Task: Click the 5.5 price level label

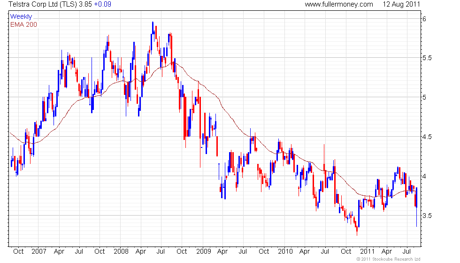Action: tap(427, 58)
